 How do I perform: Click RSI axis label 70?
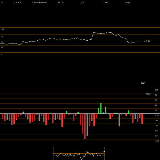[x=2, y=37]
